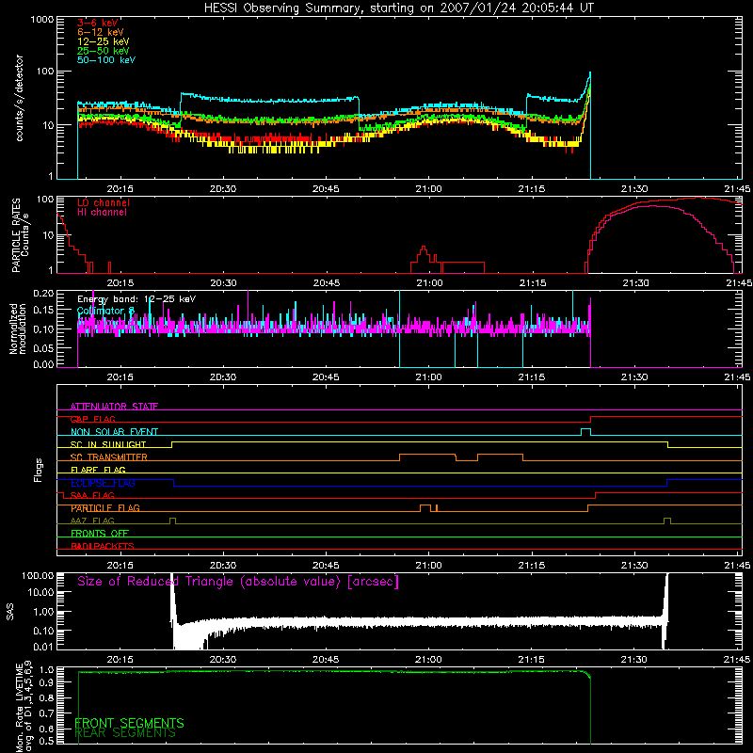Click the "1000" tick on the counts plot
This screenshot has height=753, width=753.
(x=42, y=20)
